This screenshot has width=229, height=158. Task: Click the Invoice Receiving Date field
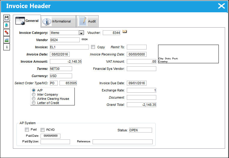click(x=137, y=54)
